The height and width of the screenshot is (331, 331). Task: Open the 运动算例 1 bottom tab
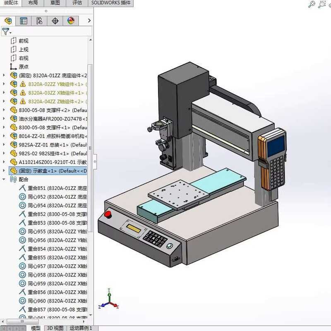click(81, 328)
